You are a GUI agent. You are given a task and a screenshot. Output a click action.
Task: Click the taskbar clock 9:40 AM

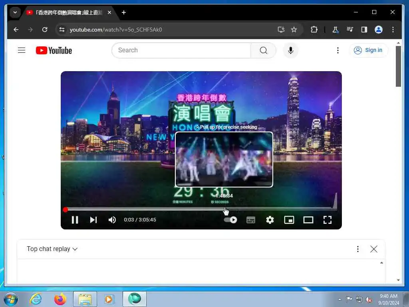389,296
